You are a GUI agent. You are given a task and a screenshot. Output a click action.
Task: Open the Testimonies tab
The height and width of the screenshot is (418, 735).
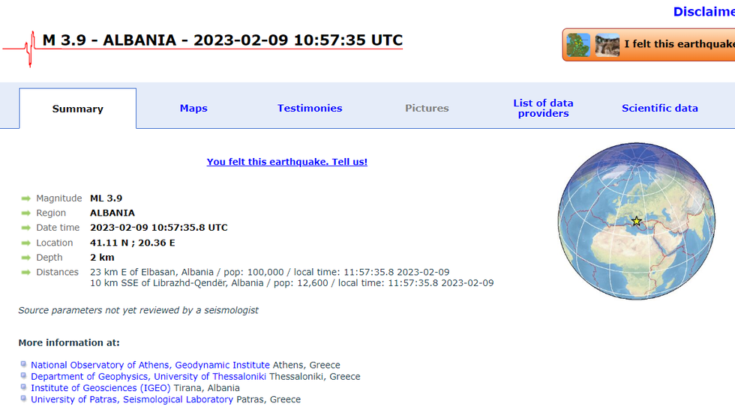point(310,109)
